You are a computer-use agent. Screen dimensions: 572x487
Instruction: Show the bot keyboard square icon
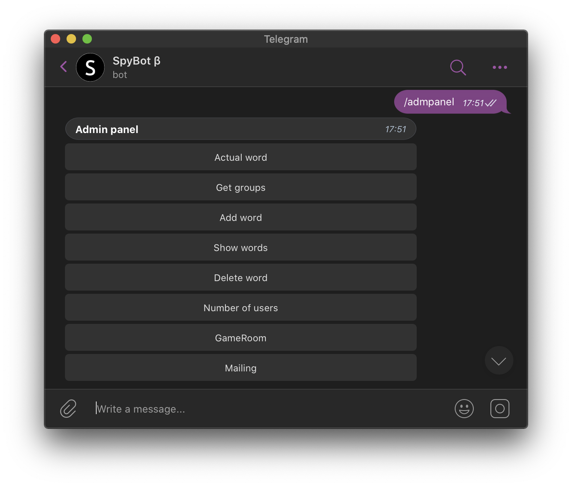[500, 409]
